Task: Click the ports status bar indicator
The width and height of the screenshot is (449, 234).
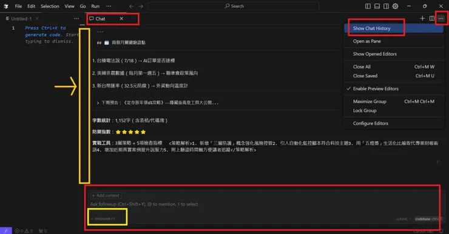Action: point(42,231)
